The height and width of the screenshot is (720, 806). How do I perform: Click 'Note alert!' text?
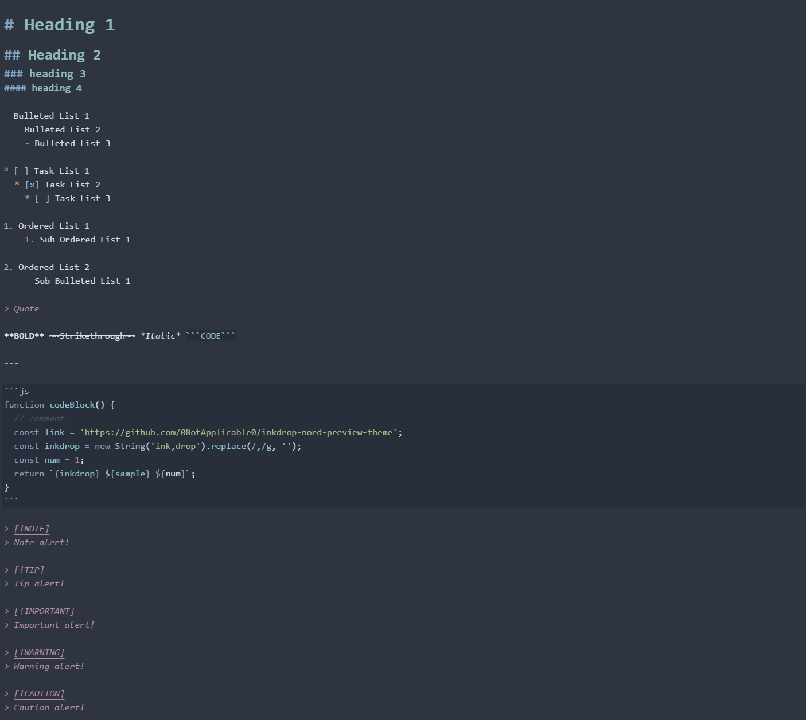click(41, 542)
